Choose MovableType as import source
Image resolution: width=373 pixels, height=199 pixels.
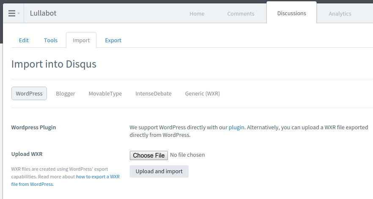[x=105, y=93]
